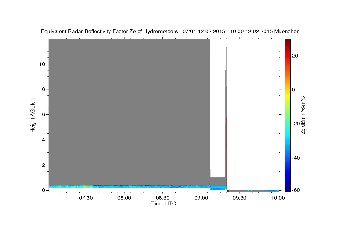Click the height axis label 8
The height and width of the screenshot is (230, 345).
(44, 89)
